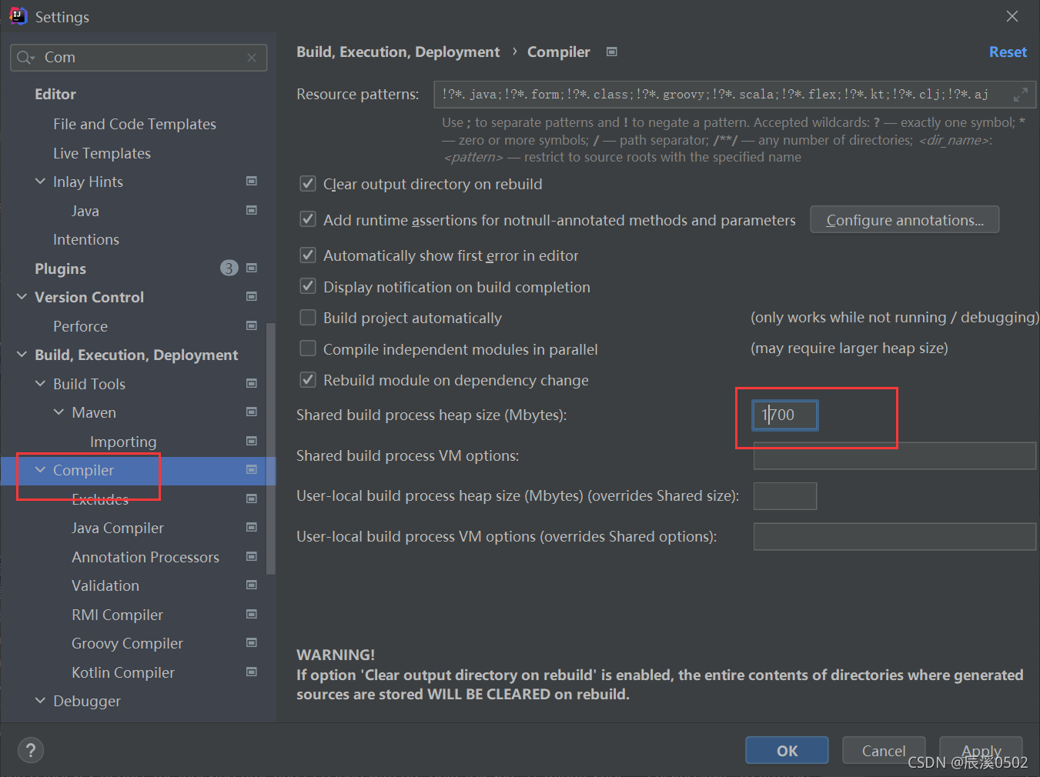Click project-level icon beside Importing

(x=251, y=441)
